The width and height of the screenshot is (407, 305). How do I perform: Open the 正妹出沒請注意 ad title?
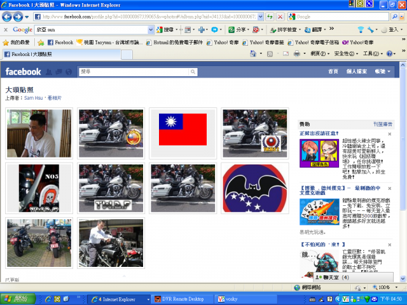[x=319, y=133]
